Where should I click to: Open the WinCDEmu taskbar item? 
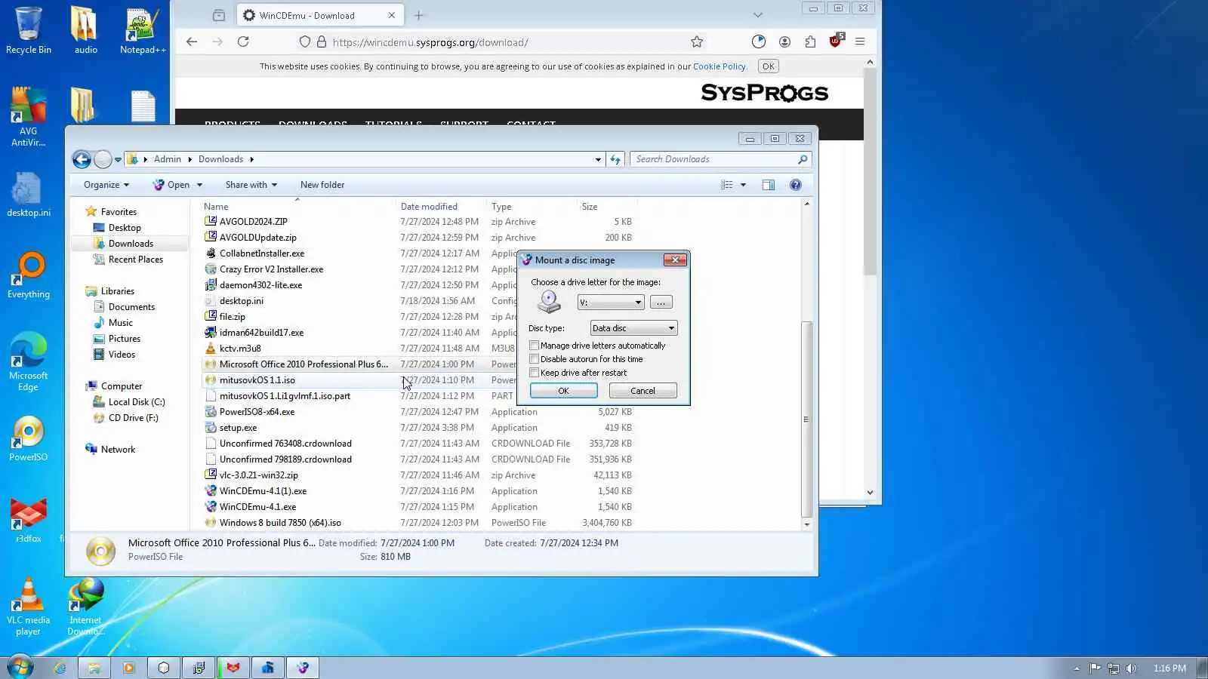click(303, 668)
